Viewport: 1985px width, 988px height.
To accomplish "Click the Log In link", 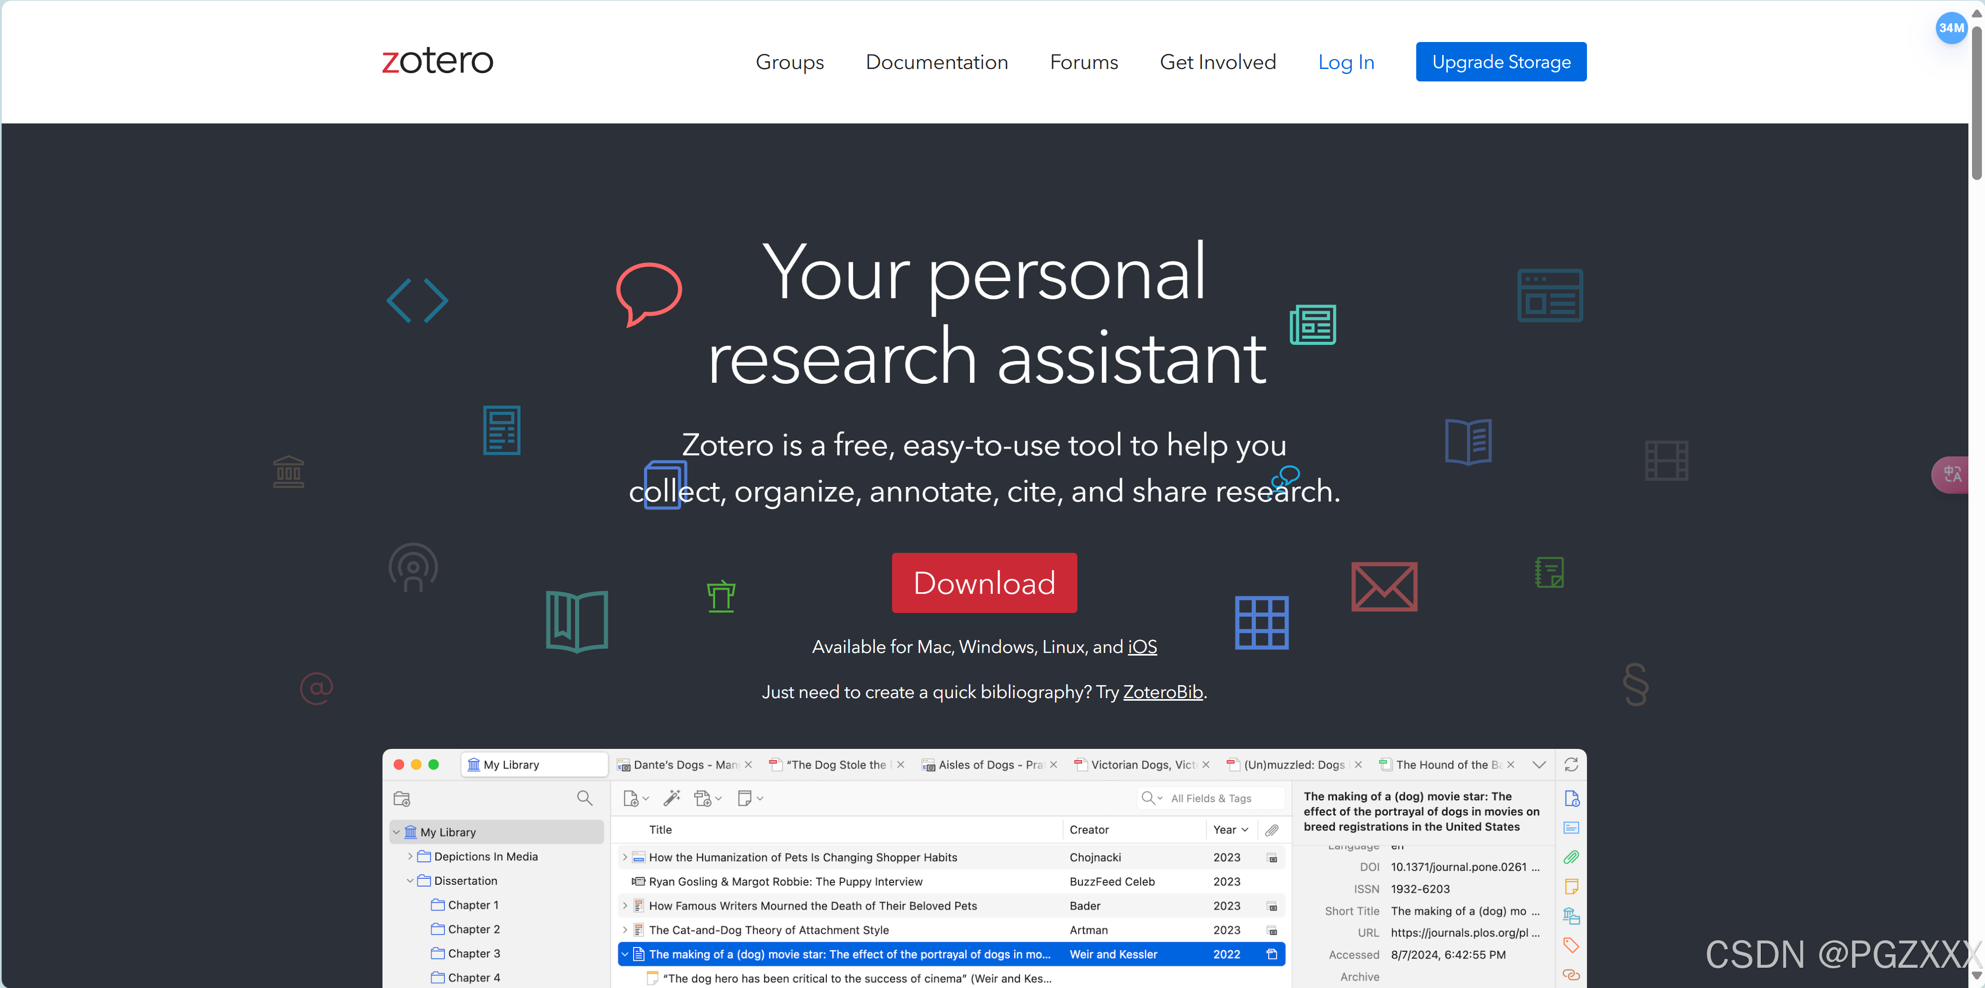I will pyautogui.click(x=1346, y=62).
